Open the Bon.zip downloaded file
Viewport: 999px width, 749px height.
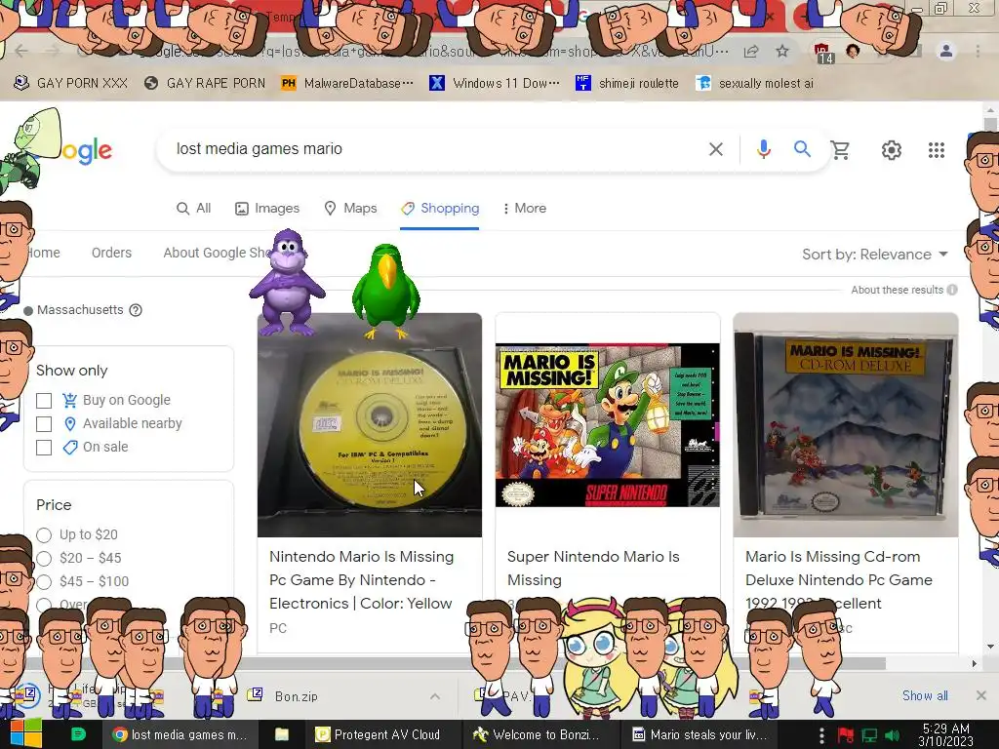297,696
